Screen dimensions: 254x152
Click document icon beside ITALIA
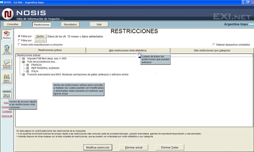28,71
